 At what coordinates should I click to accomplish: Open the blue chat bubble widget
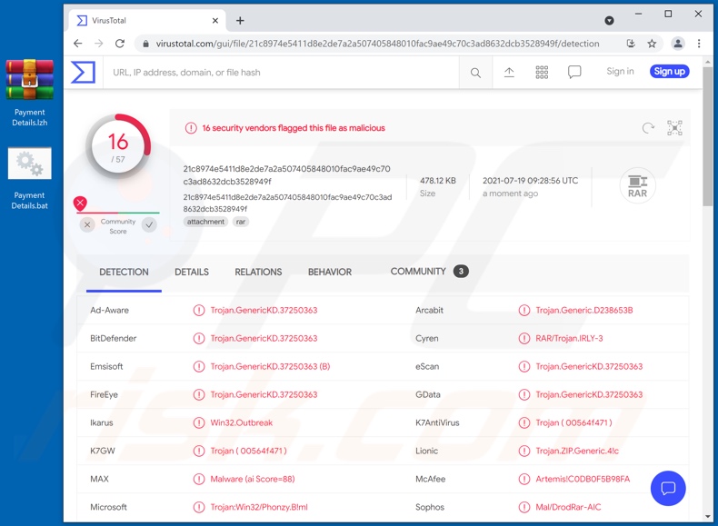tap(668, 488)
